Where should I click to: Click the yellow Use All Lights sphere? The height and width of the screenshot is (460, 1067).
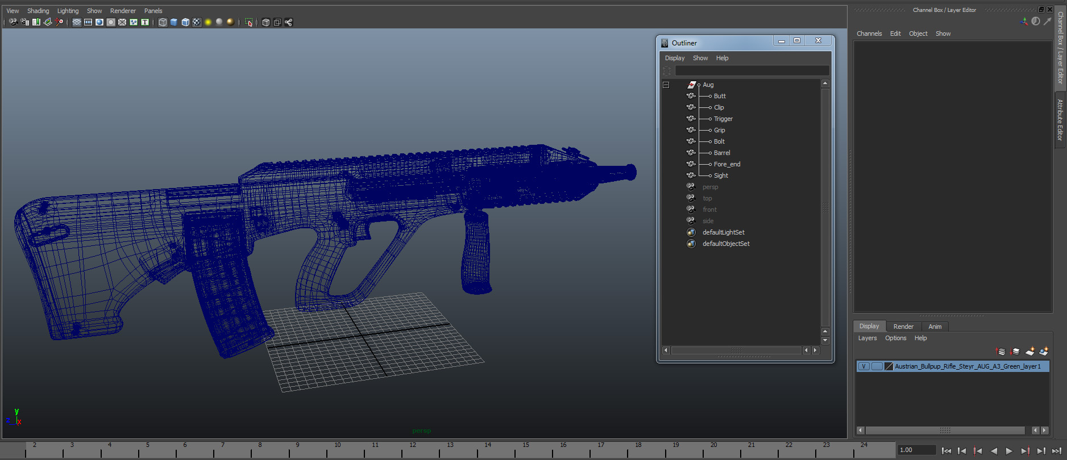point(208,22)
